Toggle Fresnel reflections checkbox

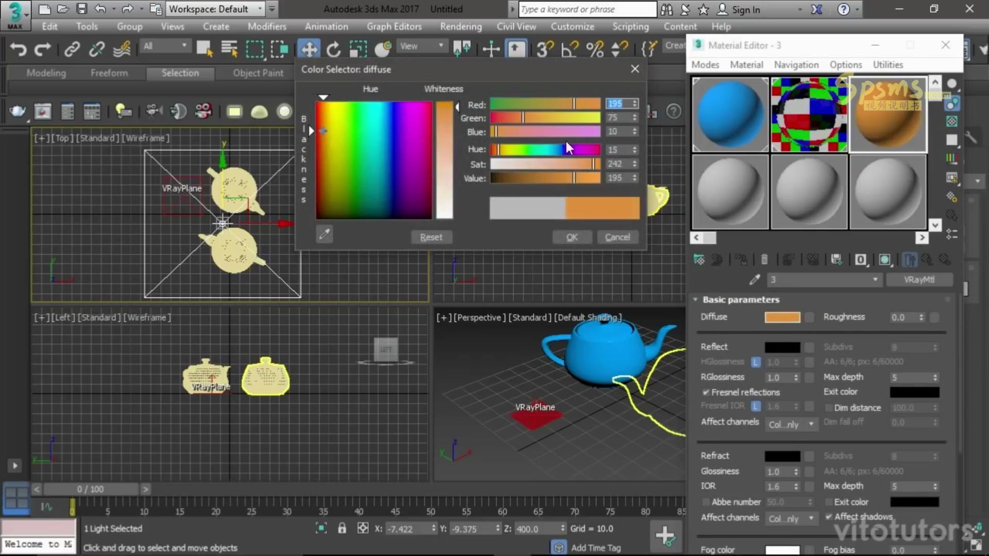(x=706, y=392)
